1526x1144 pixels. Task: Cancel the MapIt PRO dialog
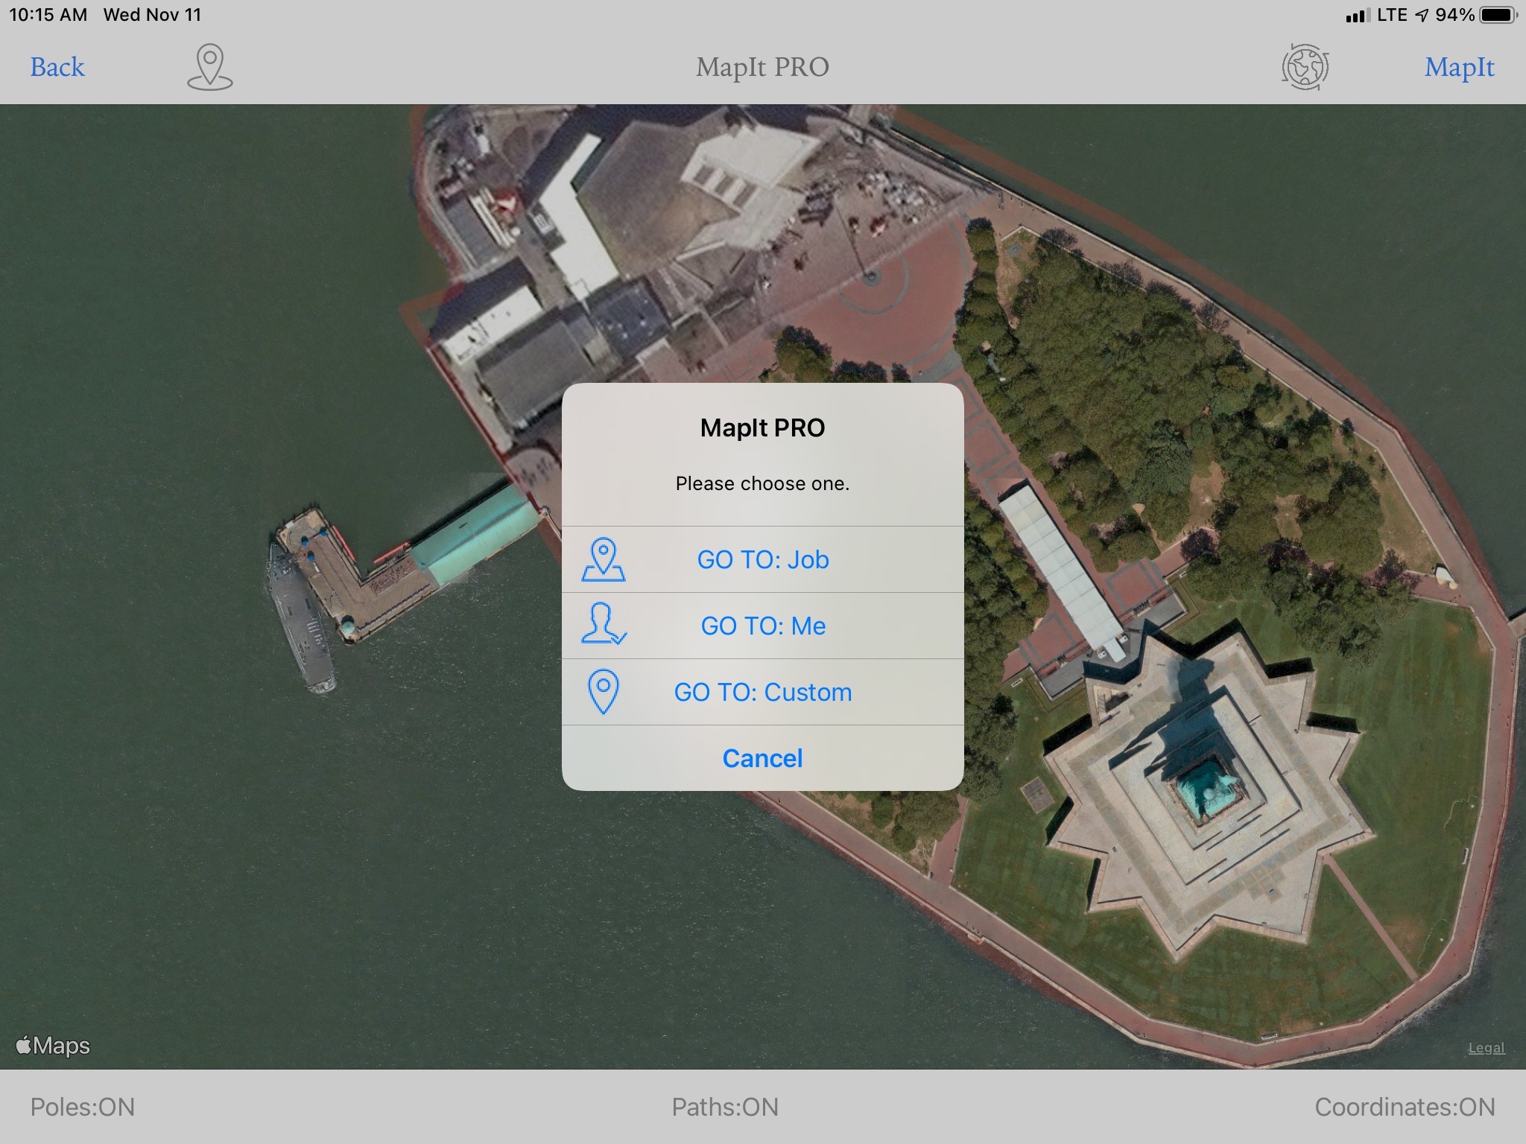click(x=763, y=758)
